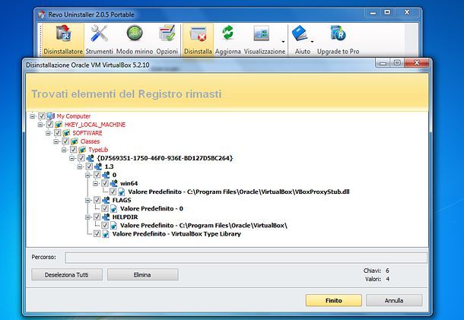Click Classes registry key icon
This screenshot has width=464, height=320.
[x=75, y=141]
